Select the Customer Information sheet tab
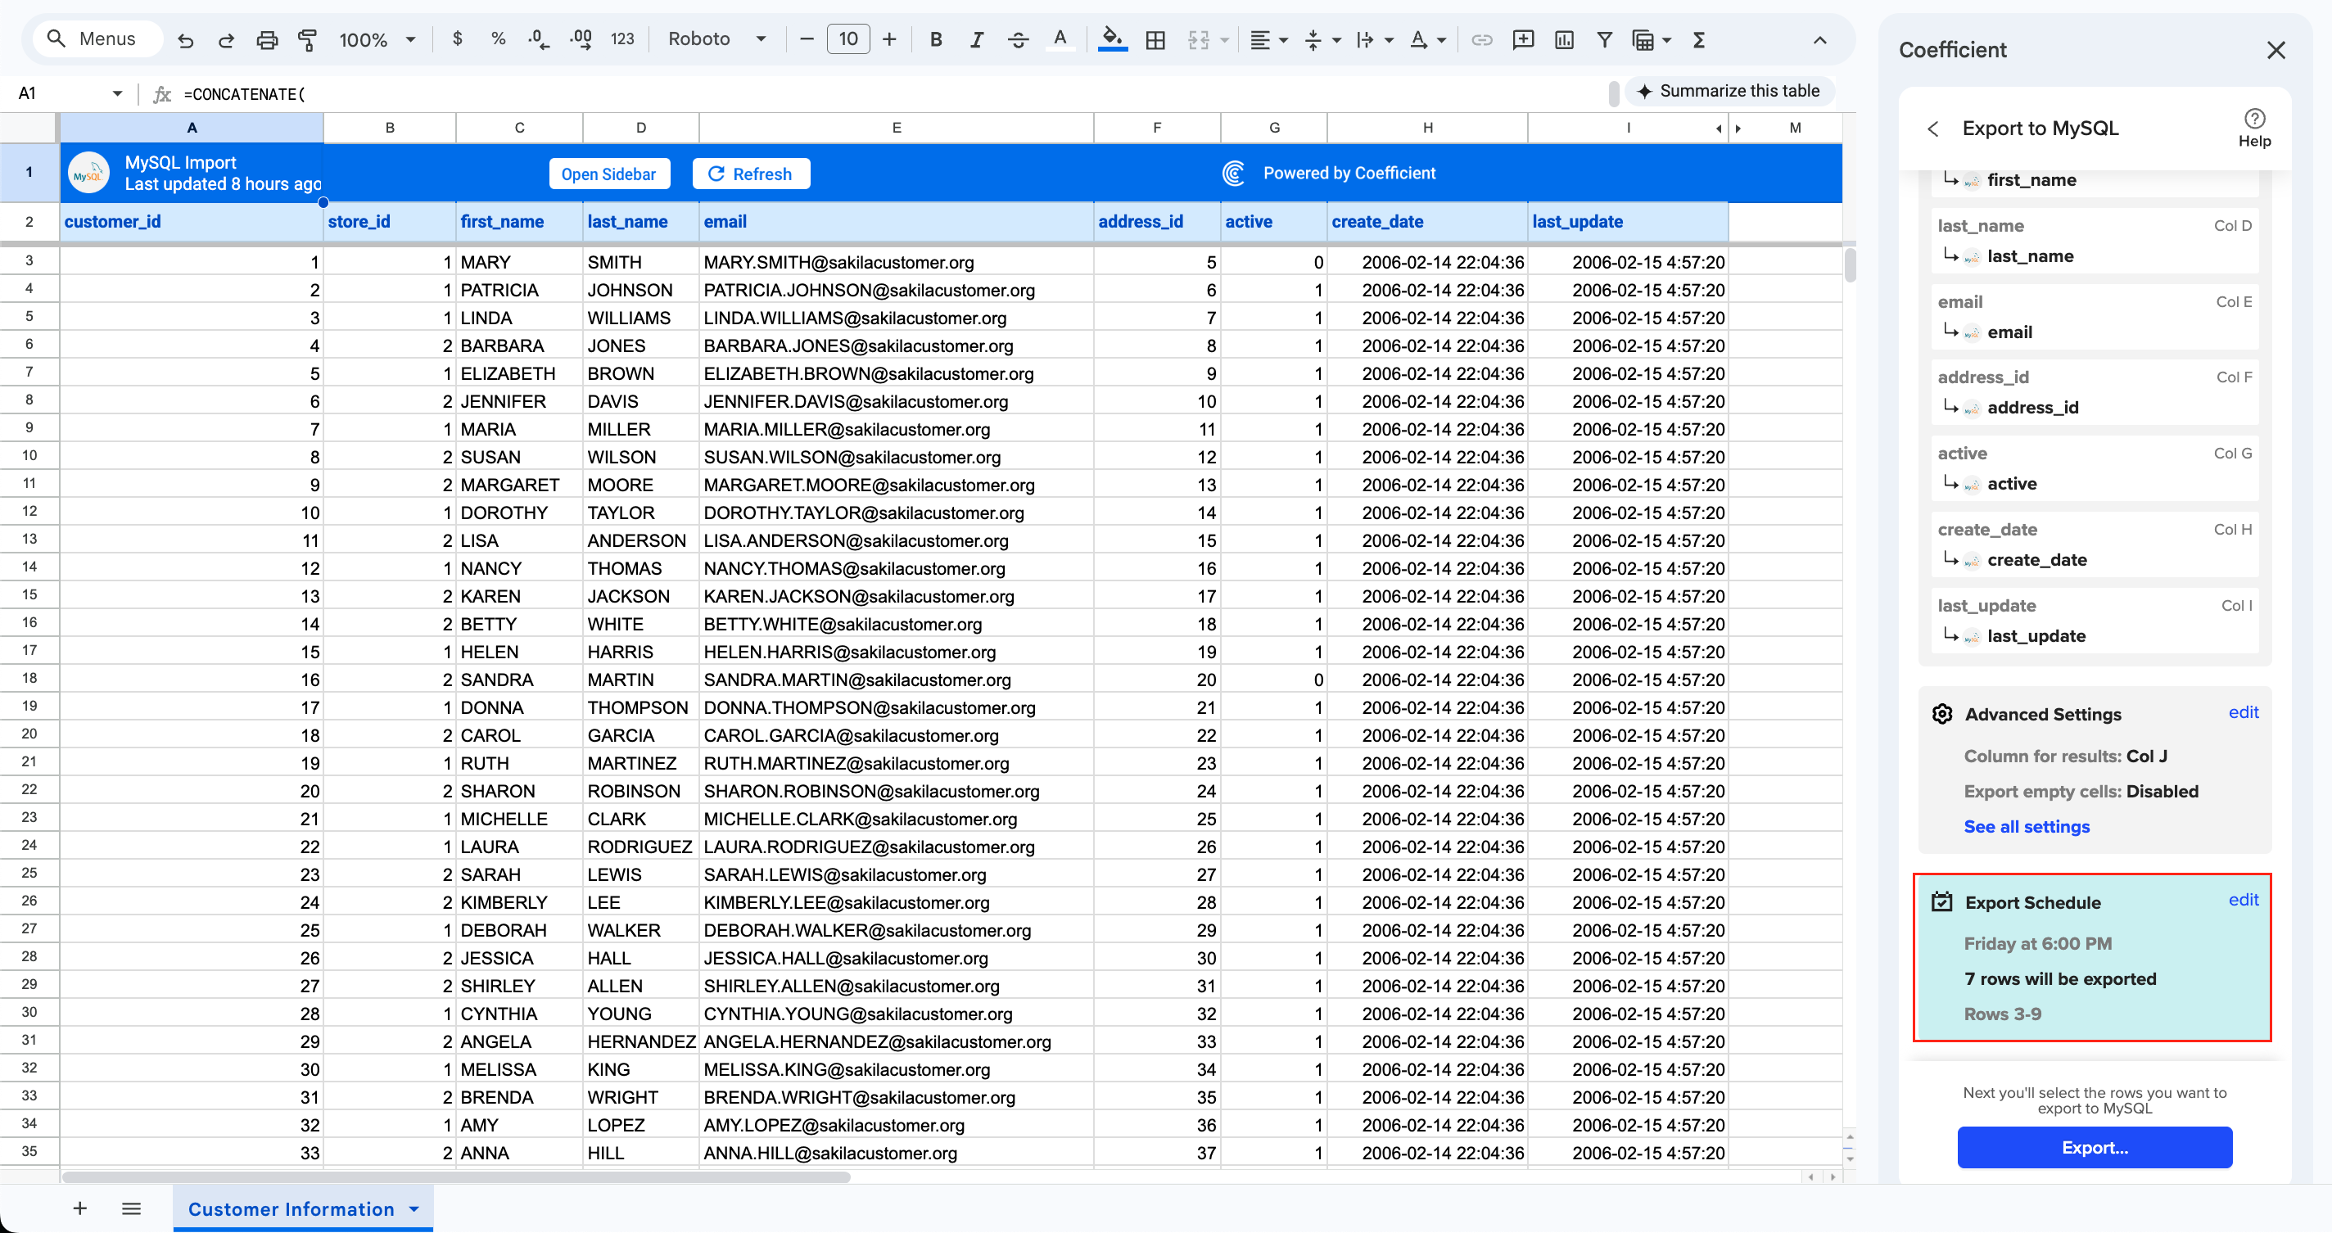 coord(291,1208)
